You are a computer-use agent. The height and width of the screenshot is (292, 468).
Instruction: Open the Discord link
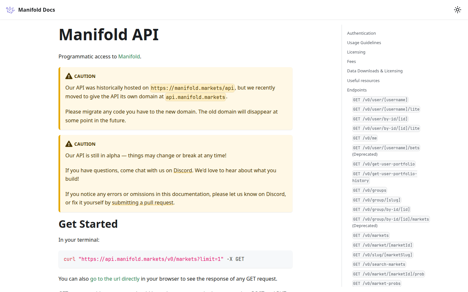click(183, 170)
